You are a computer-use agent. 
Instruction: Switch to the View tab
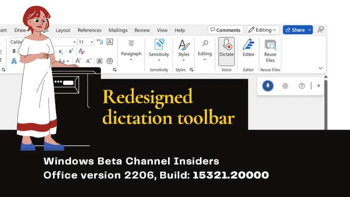[x=162, y=30]
